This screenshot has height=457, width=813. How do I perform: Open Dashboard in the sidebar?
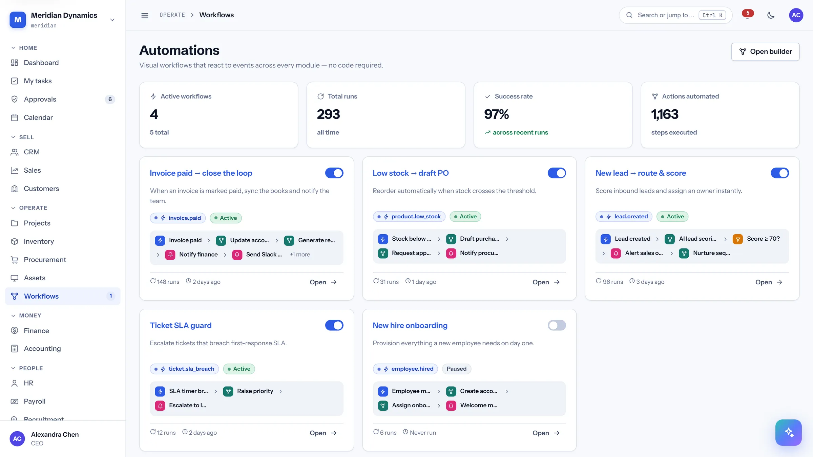click(x=63, y=63)
